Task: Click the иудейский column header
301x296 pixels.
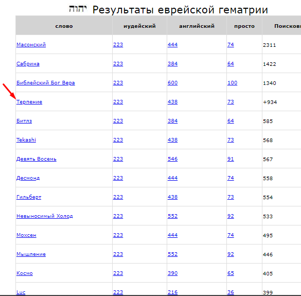Action: pyautogui.click(x=139, y=26)
